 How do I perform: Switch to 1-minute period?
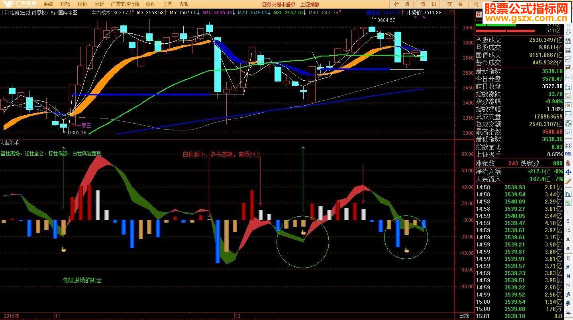click(x=568, y=212)
